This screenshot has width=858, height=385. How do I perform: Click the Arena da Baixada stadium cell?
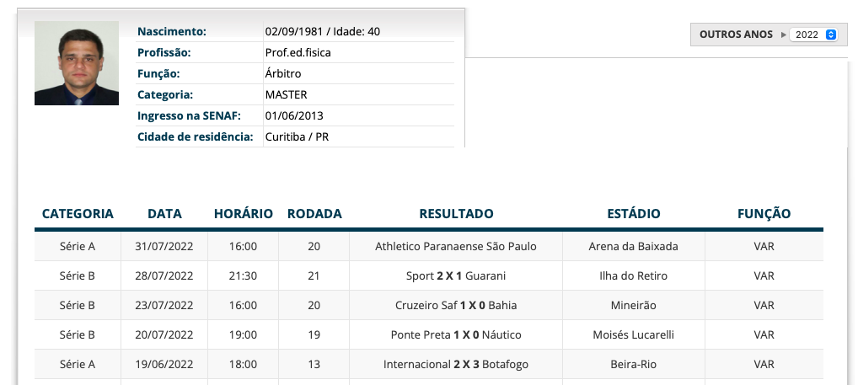(x=633, y=247)
